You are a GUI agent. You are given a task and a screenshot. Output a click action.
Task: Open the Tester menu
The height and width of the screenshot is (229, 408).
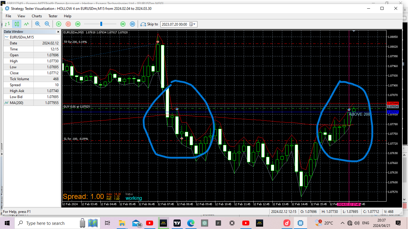click(x=53, y=16)
